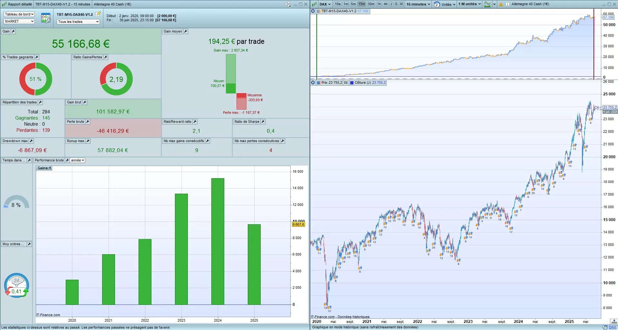Open the chart style icon in the toolbar
Viewport: 618px width, 330px height.
pos(487,4)
